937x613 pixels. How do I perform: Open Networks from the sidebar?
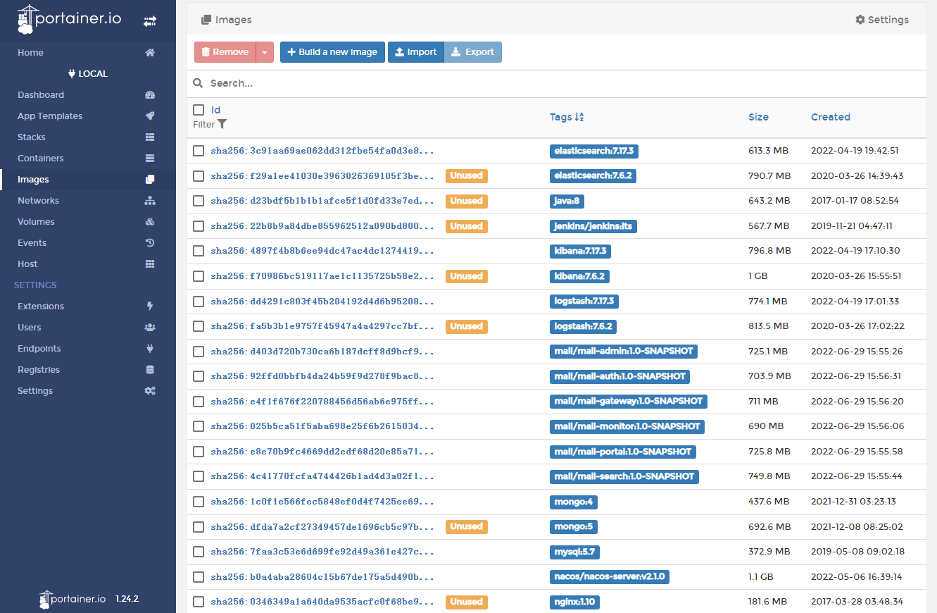tap(88, 201)
